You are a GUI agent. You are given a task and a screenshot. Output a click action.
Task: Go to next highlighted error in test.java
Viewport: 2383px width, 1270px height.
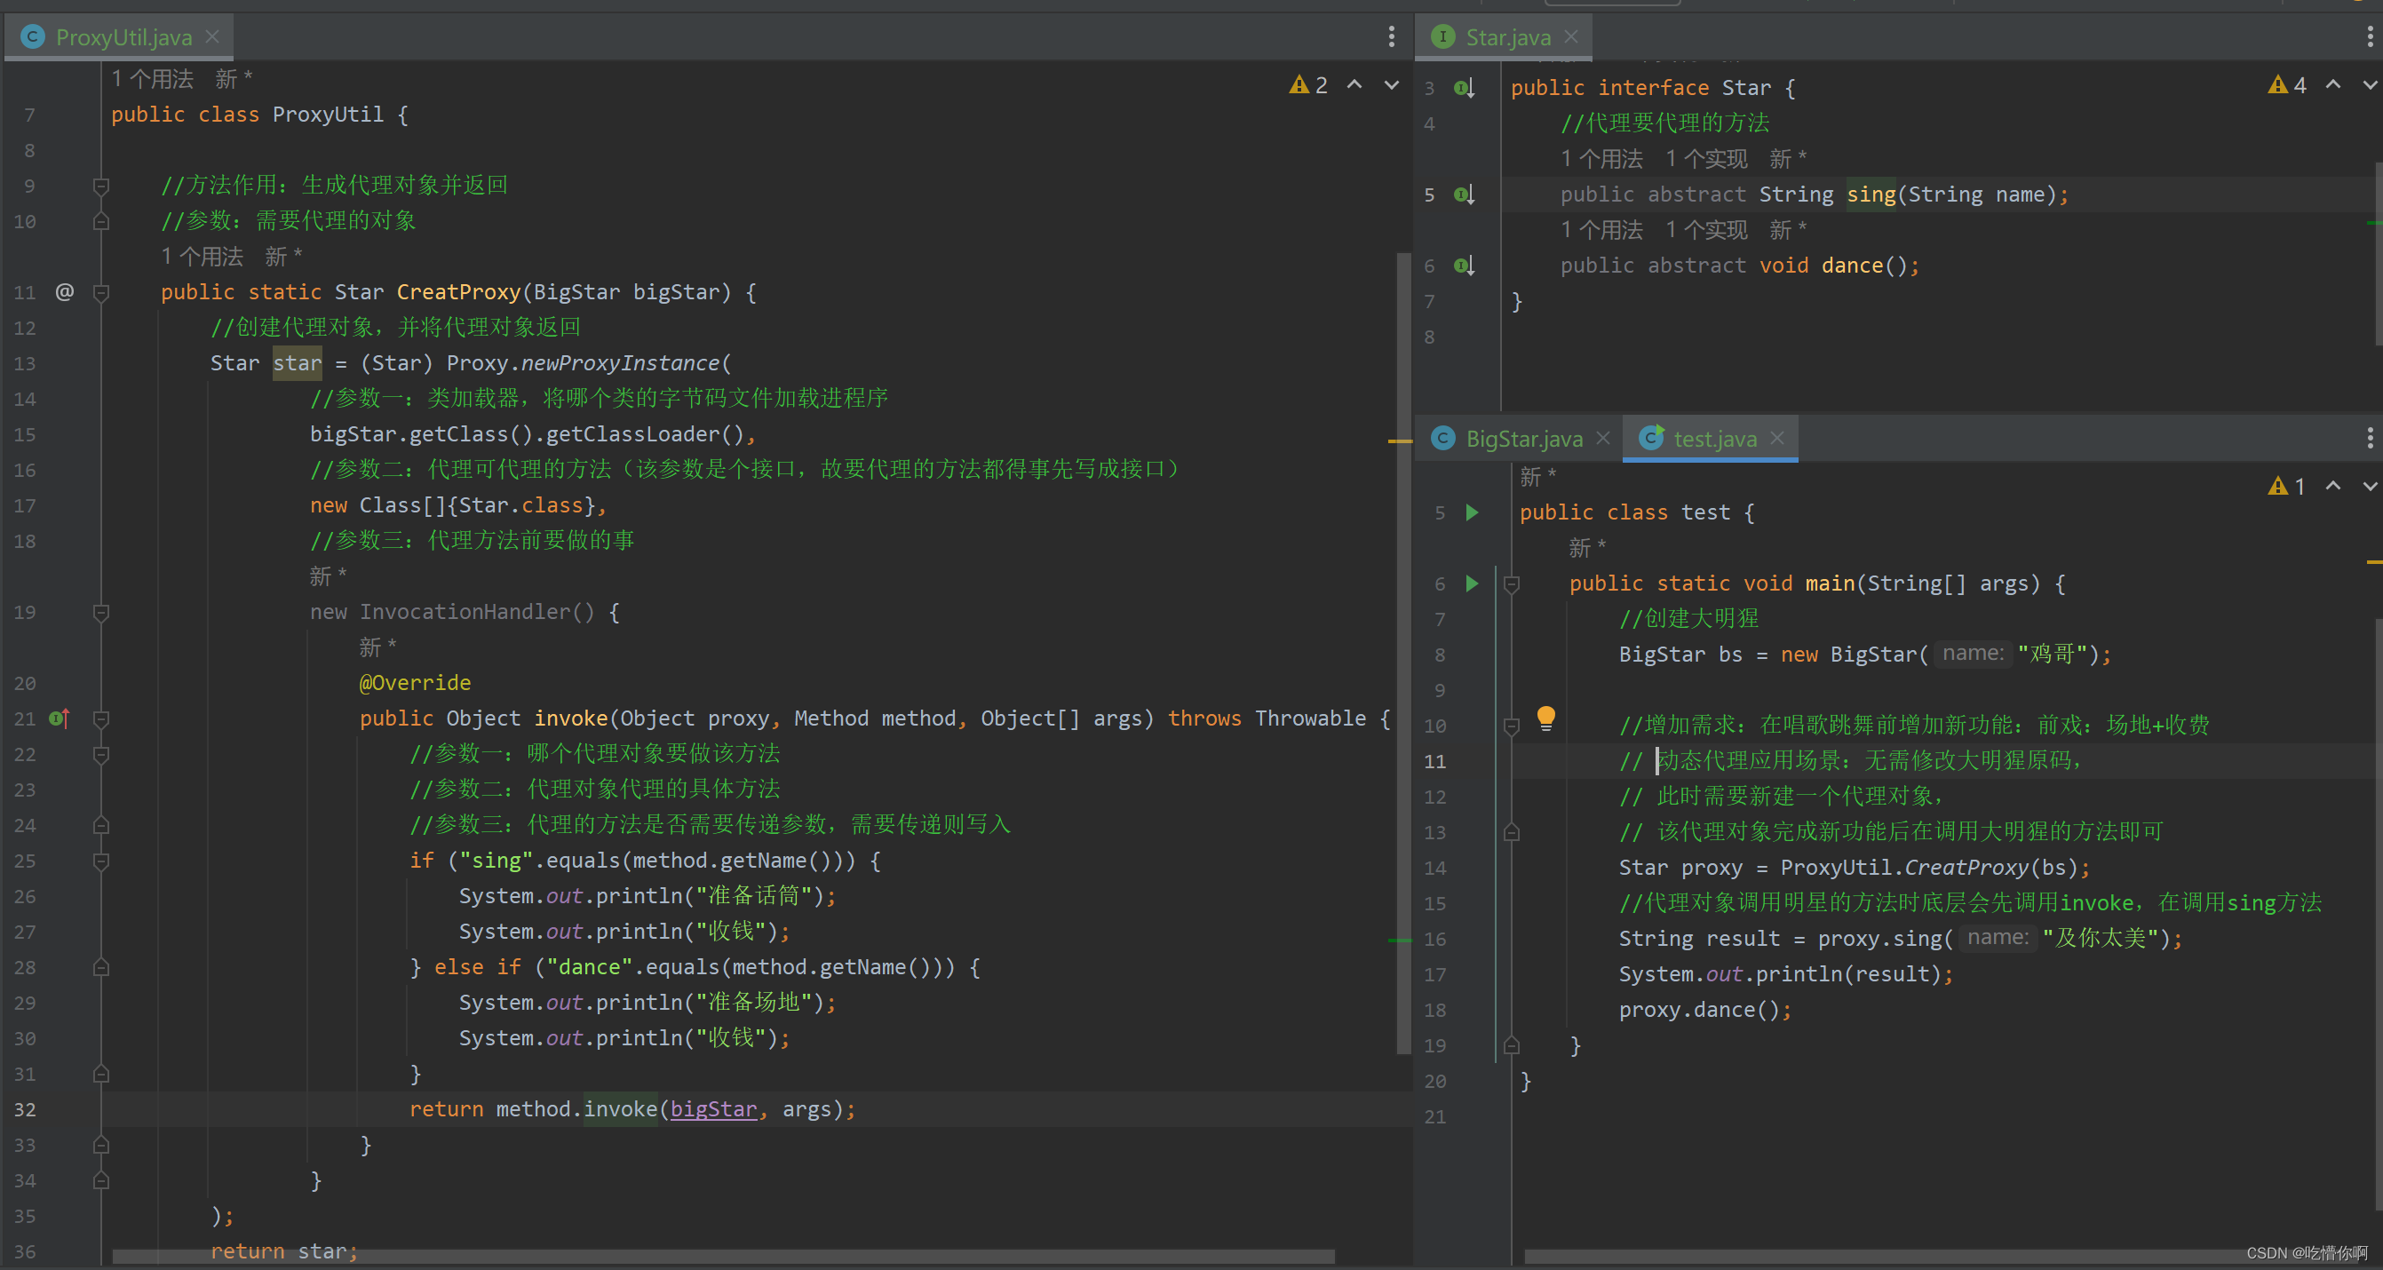tap(2370, 486)
